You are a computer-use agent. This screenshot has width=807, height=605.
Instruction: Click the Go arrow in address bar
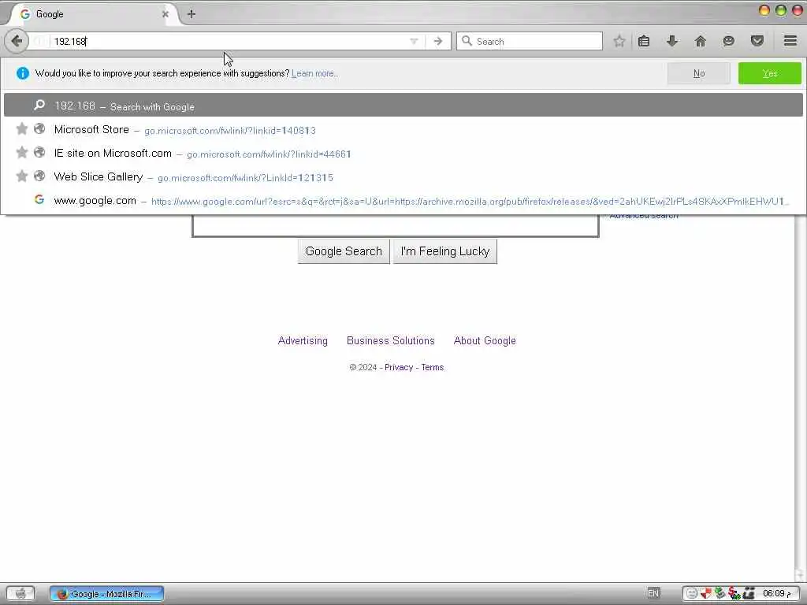[x=438, y=41]
